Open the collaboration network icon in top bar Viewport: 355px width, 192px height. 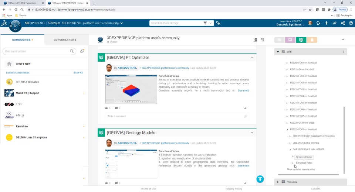[343, 23]
